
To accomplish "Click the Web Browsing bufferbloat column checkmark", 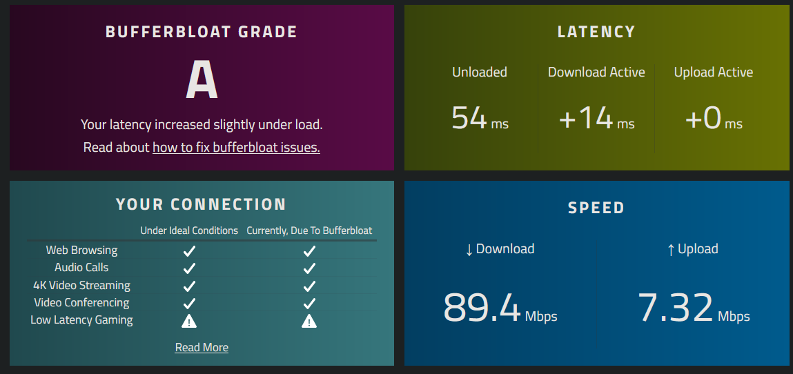I will click(309, 250).
